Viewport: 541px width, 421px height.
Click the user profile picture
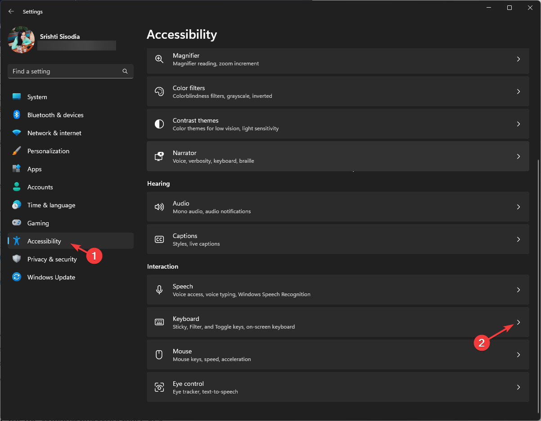tap(21, 40)
